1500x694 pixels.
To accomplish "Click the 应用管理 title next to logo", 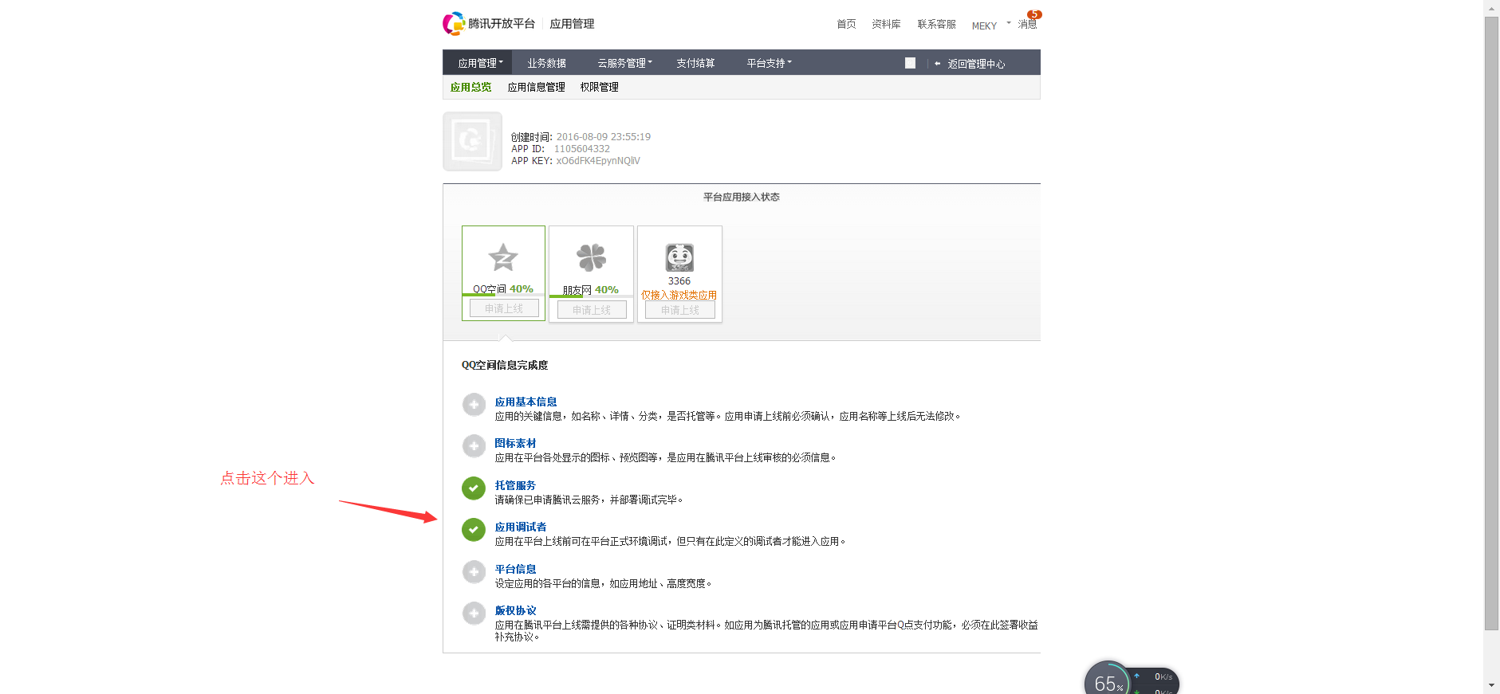I will pyautogui.click(x=572, y=24).
